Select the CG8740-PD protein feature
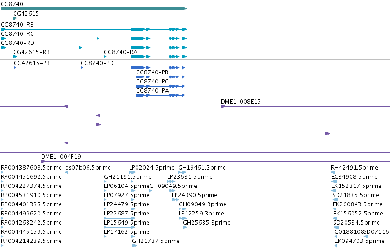Screen dimensions: 390x248 tap(133, 68)
